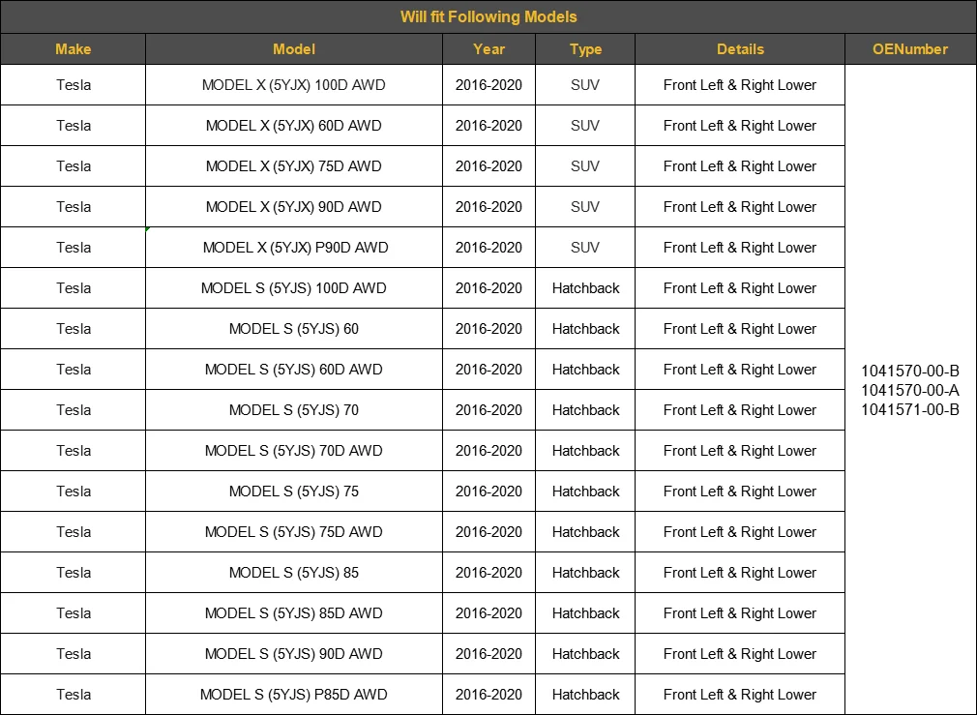The width and height of the screenshot is (977, 715).
Task: Select the MODEL S (5YJS) 85 cell
Action: pyautogui.click(x=294, y=573)
